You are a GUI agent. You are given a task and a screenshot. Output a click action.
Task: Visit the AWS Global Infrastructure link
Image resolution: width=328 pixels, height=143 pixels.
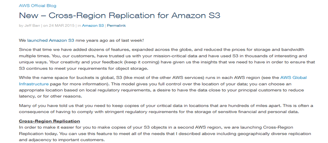pos(163,81)
